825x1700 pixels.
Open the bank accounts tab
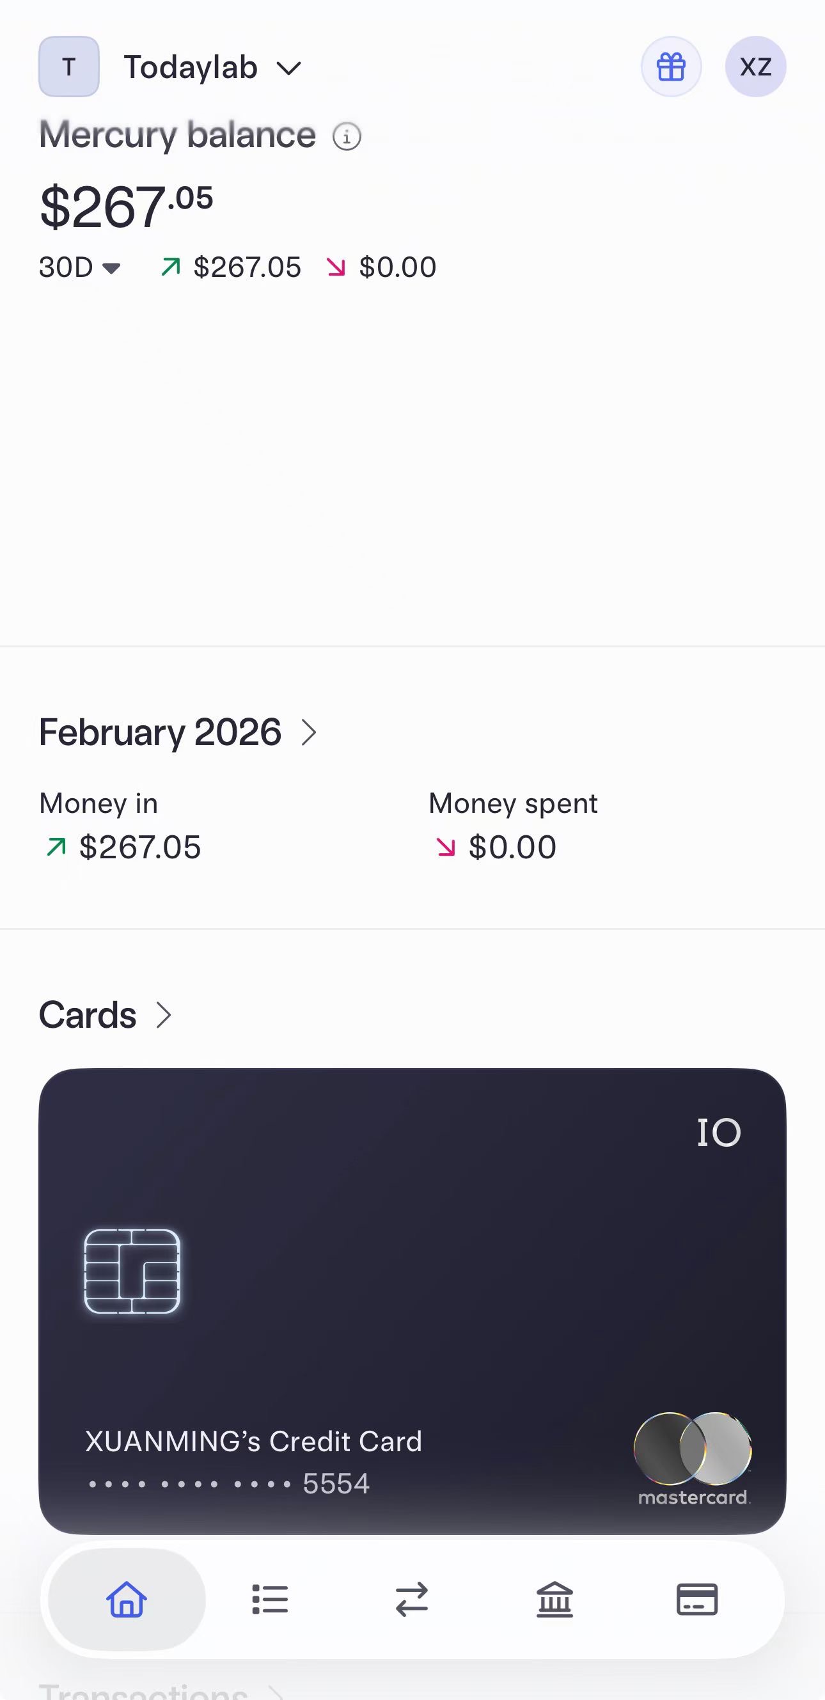554,1599
